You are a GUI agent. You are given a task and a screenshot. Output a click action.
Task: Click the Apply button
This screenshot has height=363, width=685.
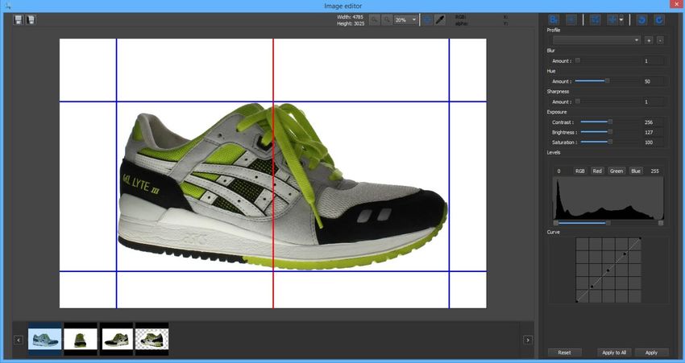click(x=651, y=353)
